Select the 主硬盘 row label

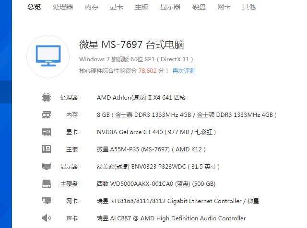(x=69, y=184)
